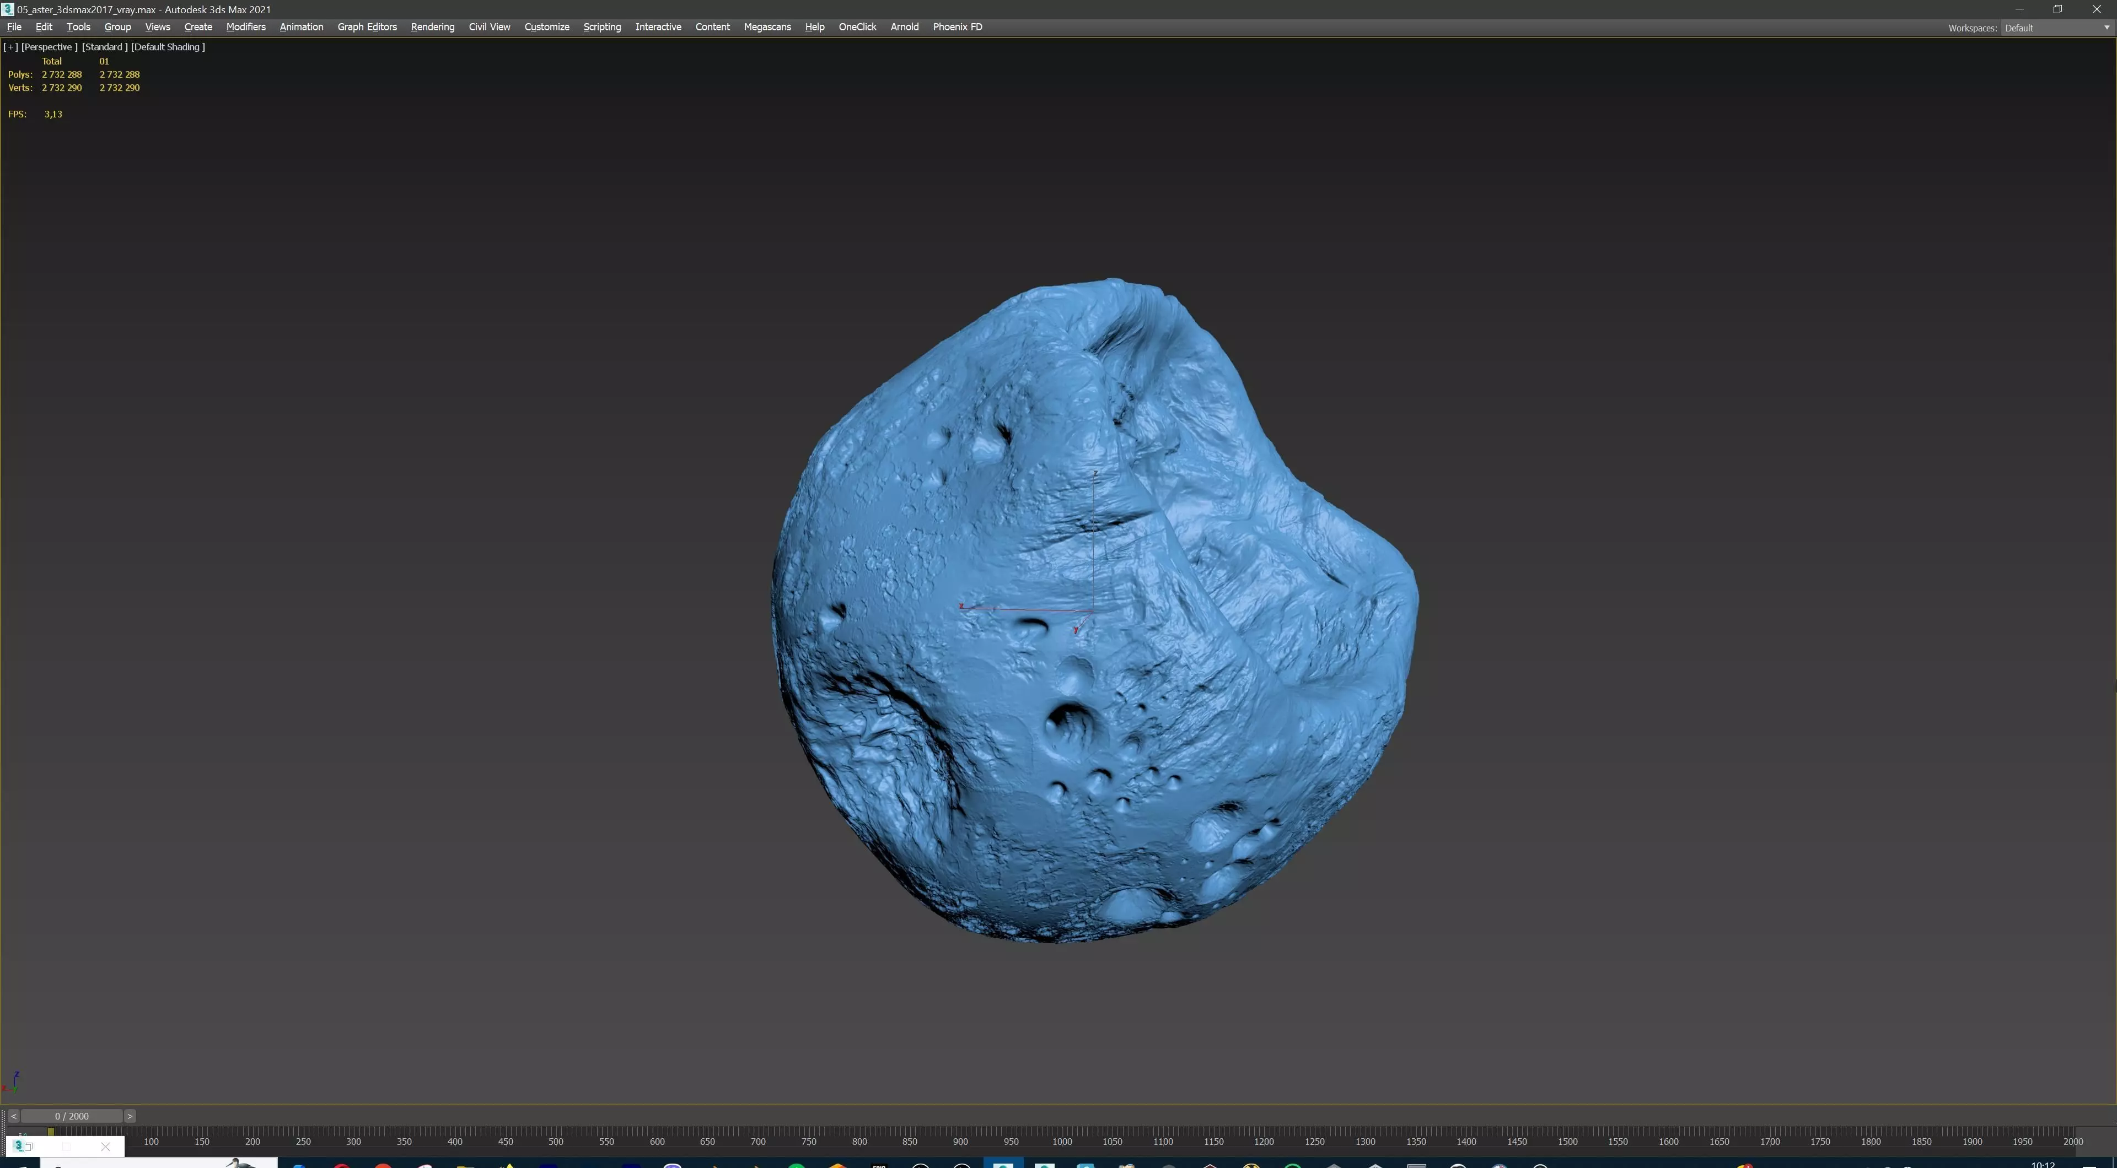Screen dimensions: 2117x1168
Task: Open the OneClick menu
Action: point(857,27)
